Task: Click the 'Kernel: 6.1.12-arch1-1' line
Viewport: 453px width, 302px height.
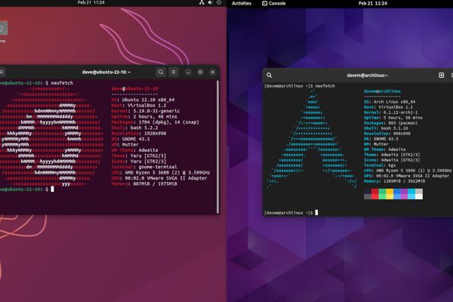Action: coord(390,112)
